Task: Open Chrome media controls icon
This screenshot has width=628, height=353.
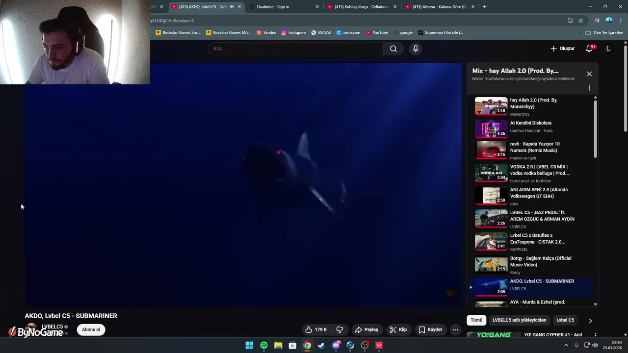Action: pyautogui.click(x=597, y=21)
